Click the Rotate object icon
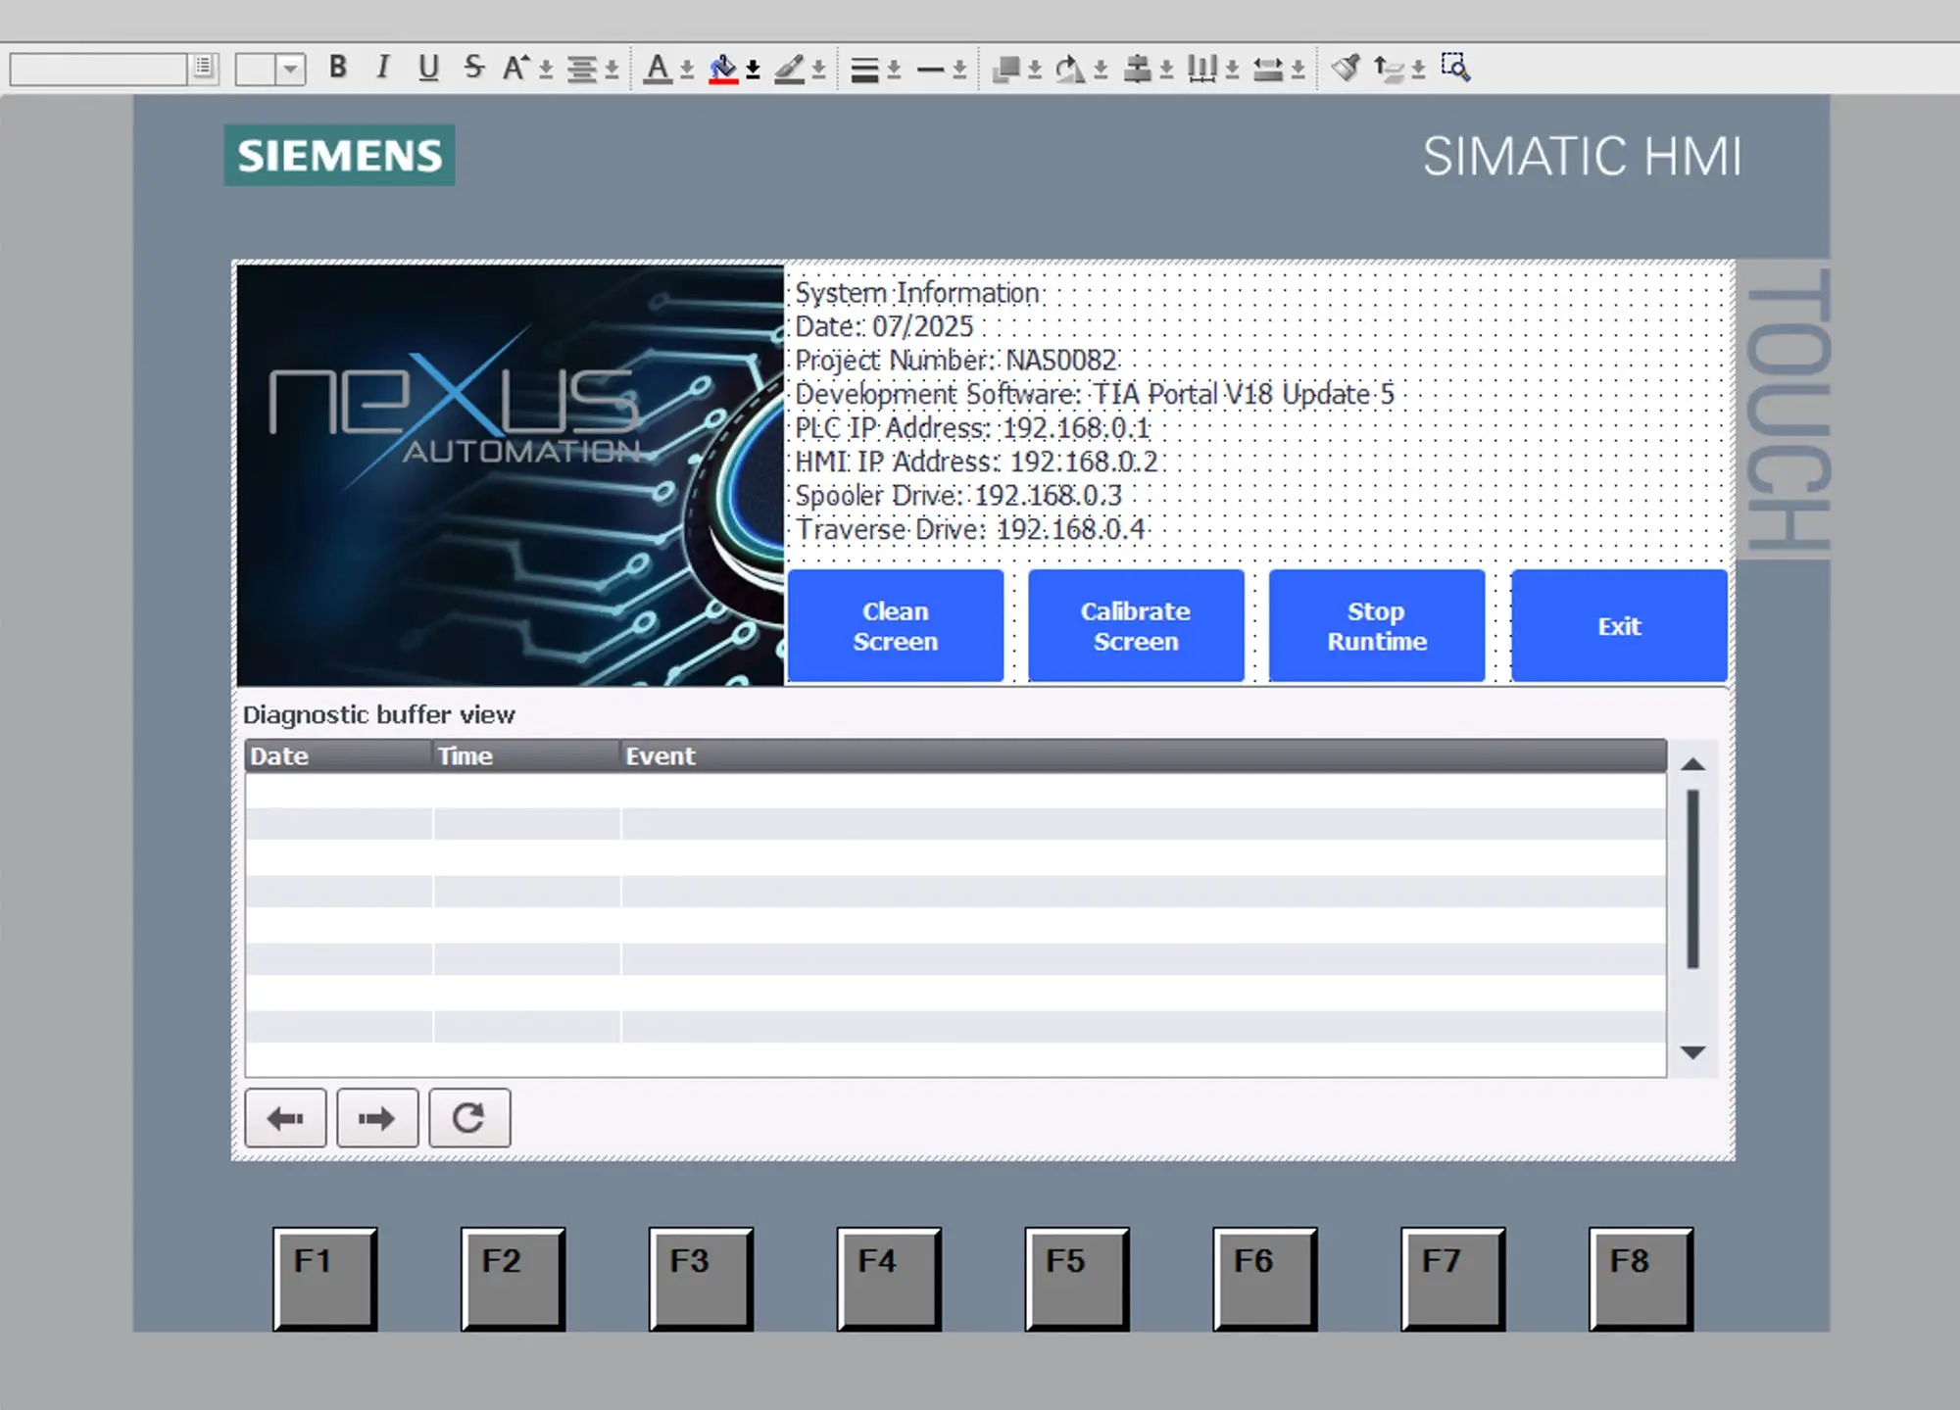 pyautogui.click(x=1069, y=67)
